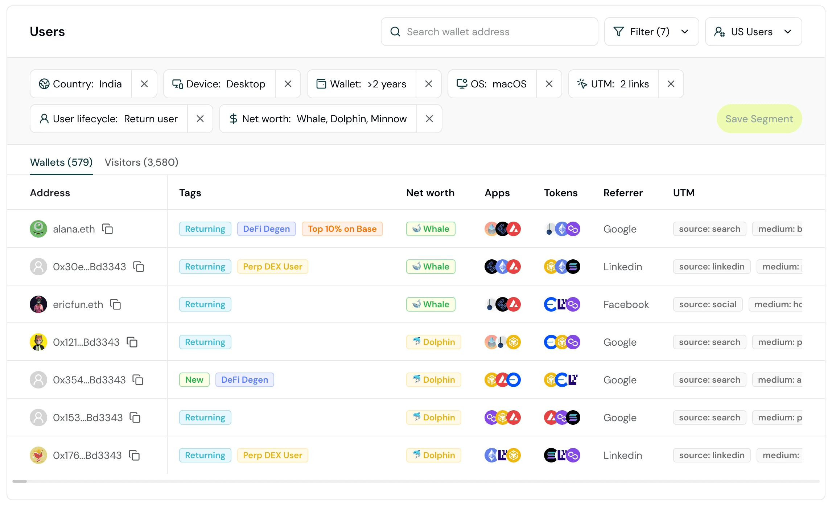The height and width of the screenshot is (506, 836).
Task: Select the Wallets (579) tab
Action: pos(61,162)
